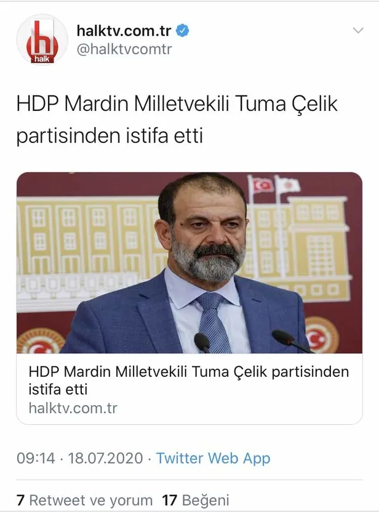Image resolution: width=379 pixels, height=513 pixels.
Task: Open the 'Beğeni' likes list
Action: click(x=205, y=501)
